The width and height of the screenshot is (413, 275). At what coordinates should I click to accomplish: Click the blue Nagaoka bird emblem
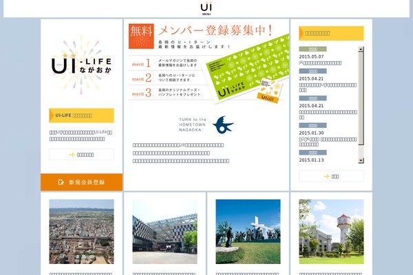pos(223,124)
